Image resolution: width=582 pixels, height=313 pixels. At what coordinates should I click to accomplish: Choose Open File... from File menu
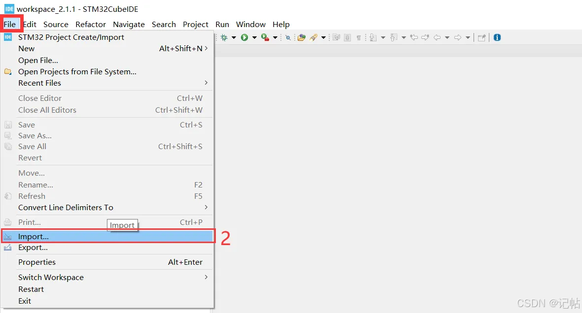(107, 60)
